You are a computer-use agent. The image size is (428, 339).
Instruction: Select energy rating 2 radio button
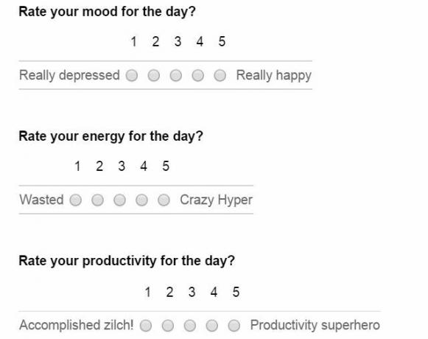[97, 200]
